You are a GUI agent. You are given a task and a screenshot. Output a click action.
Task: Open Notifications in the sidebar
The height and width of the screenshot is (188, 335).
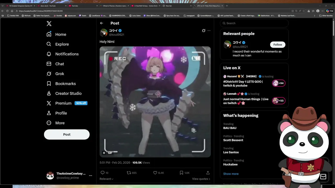click(63, 54)
